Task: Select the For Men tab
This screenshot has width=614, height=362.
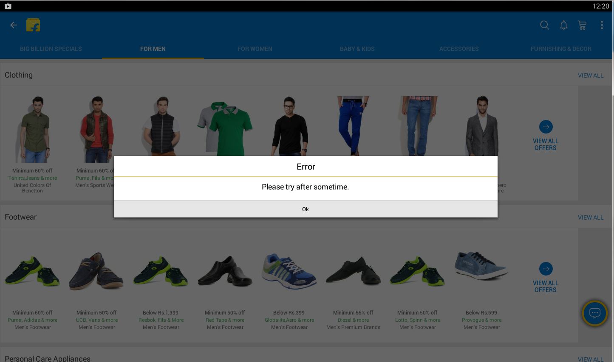Action: [153, 49]
